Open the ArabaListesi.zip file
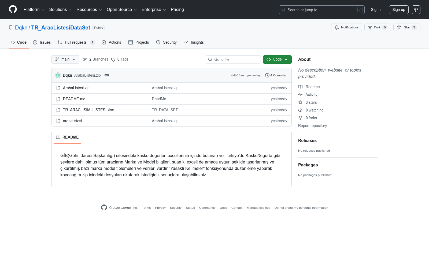This screenshot has height=268, width=429. click(76, 88)
